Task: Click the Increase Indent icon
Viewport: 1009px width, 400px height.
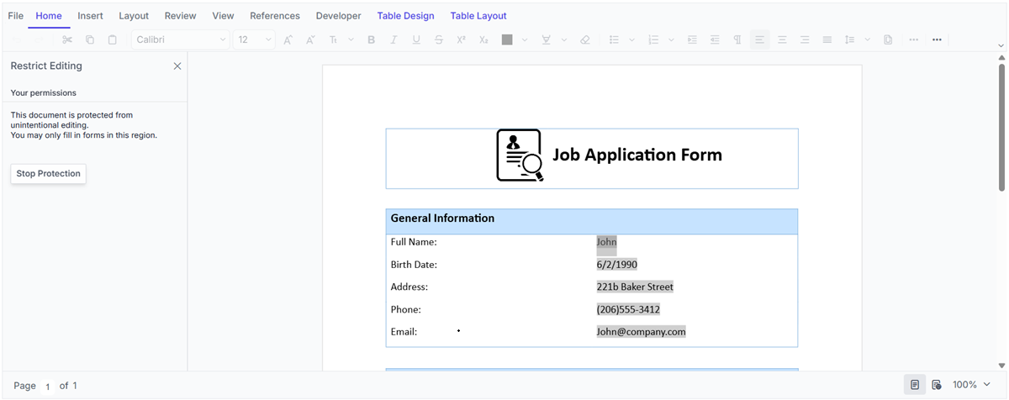Action: pyautogui.click(x=692, y=39)
